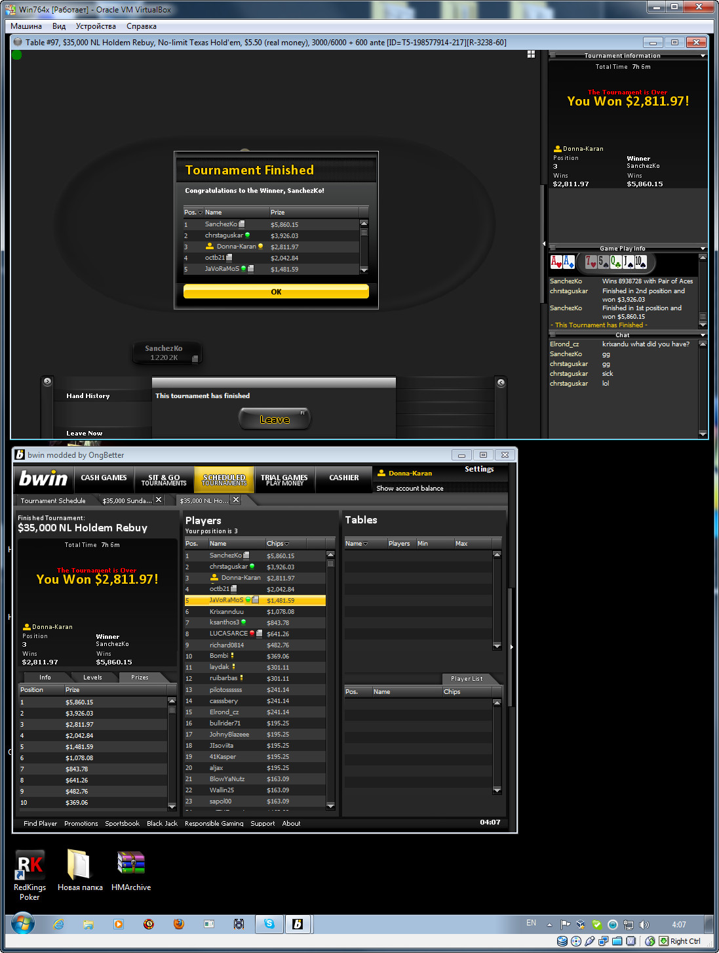This screenshot has height=953, width=719.
Task: Select Tournament Schedule tab
Action: [53, 500]
